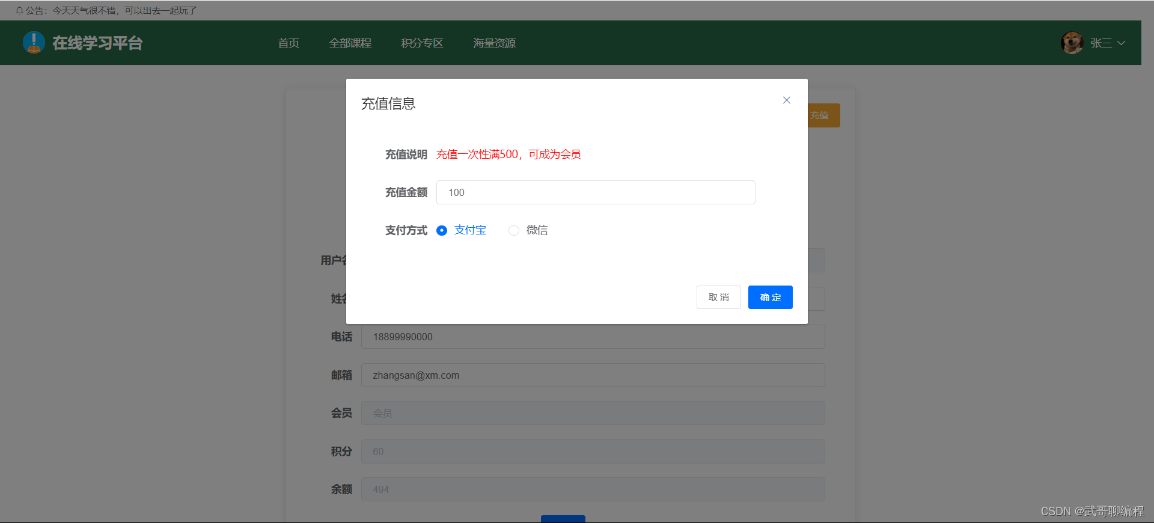This screenshot has height=523, width=1154.
Task: Click the platform logo icon
Action: pos(34,43)
